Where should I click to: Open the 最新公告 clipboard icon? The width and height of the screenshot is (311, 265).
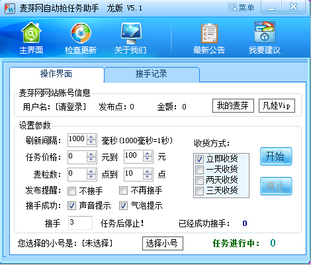[209, 38]
